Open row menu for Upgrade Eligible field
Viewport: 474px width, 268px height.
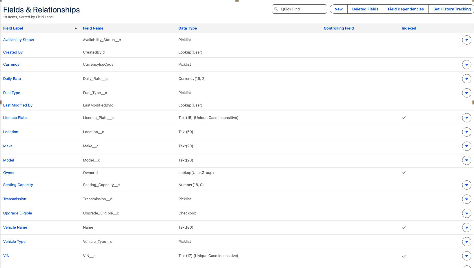coord(466,213)
